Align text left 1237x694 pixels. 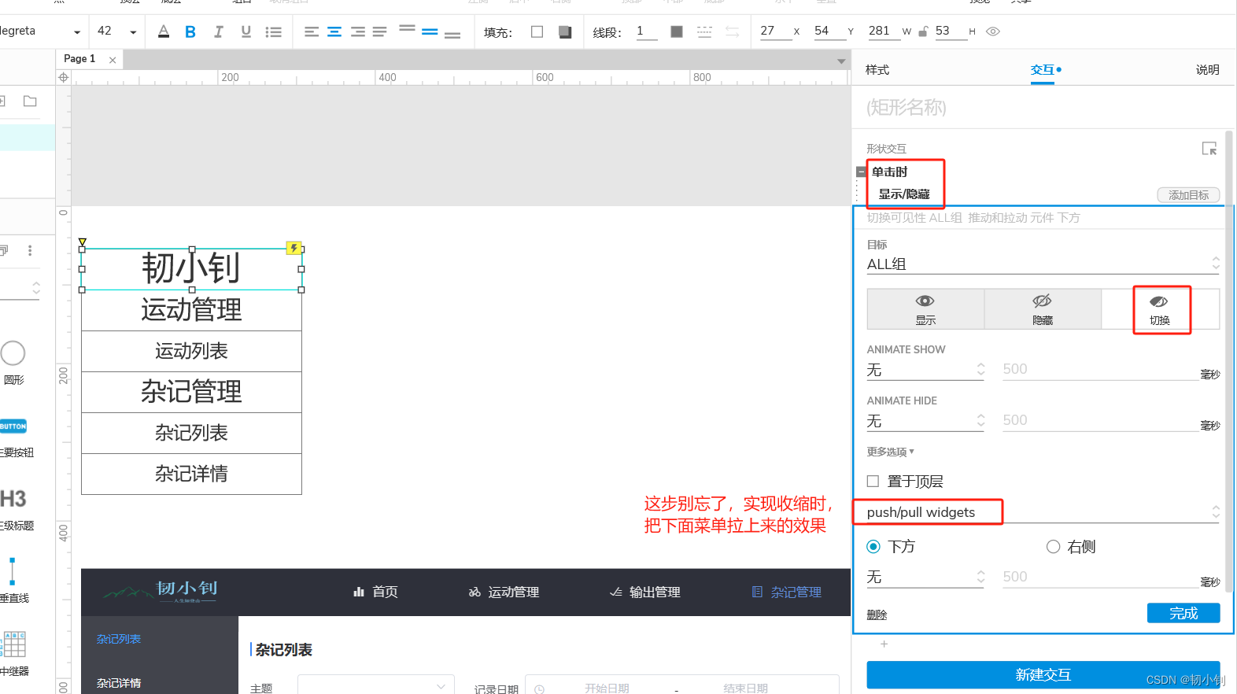coord(312,31)
